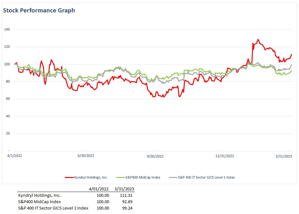Screen dimensions: 299x214
Task: Select the 111.31 value in the table
Action: pyautogui.click(x=125, y=195)
